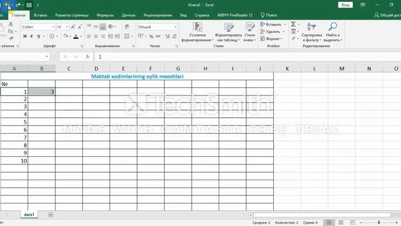Expand the font color dropdown arrow

(81, 36)
